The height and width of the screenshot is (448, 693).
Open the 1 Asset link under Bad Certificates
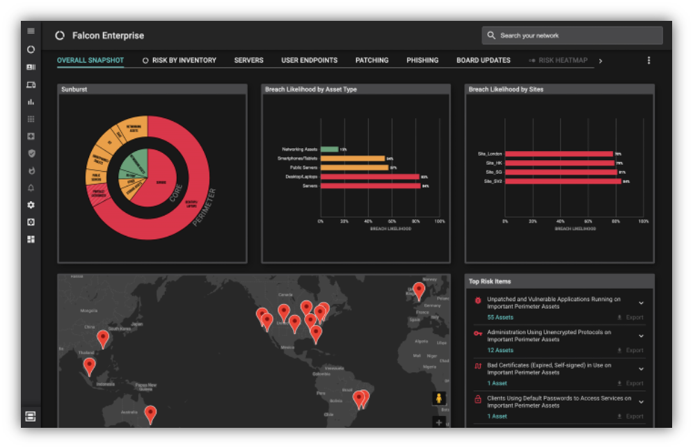[x=497, y=383]
